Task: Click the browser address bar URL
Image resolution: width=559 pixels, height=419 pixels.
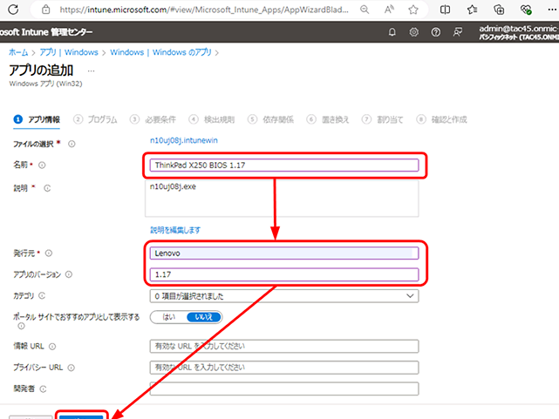Action: click(204, 10)
